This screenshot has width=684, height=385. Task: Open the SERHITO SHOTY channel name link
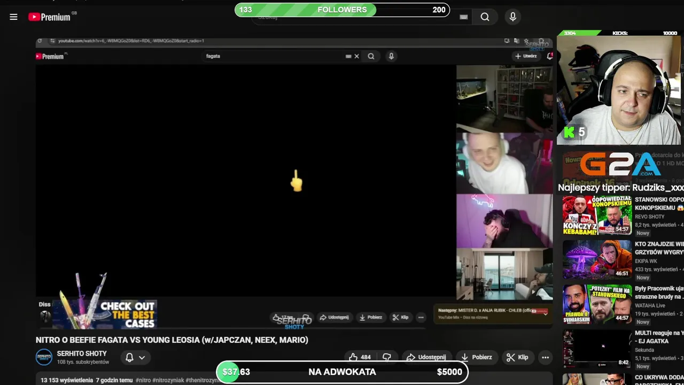point(82,353)
